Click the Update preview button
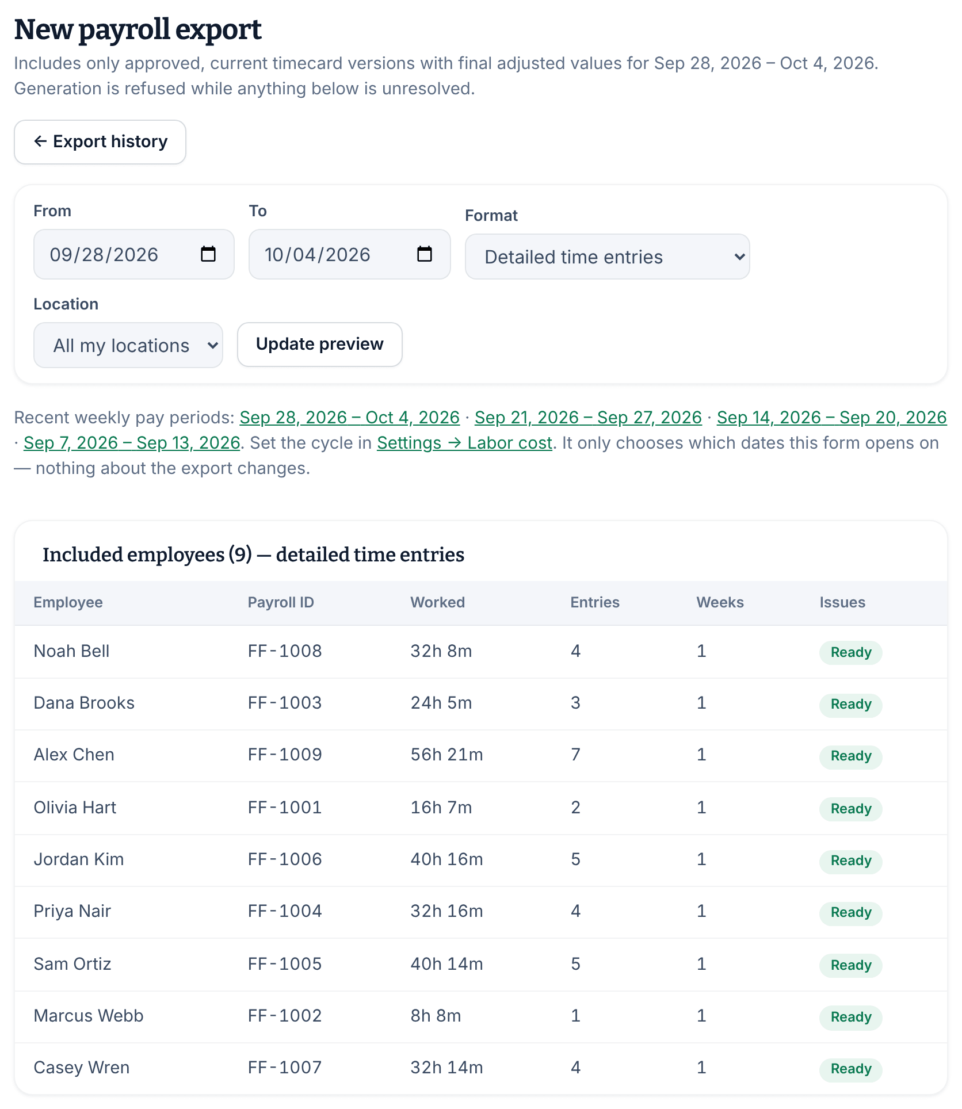This screenshot has height=1109, width=962. click(x=320, y=345)
